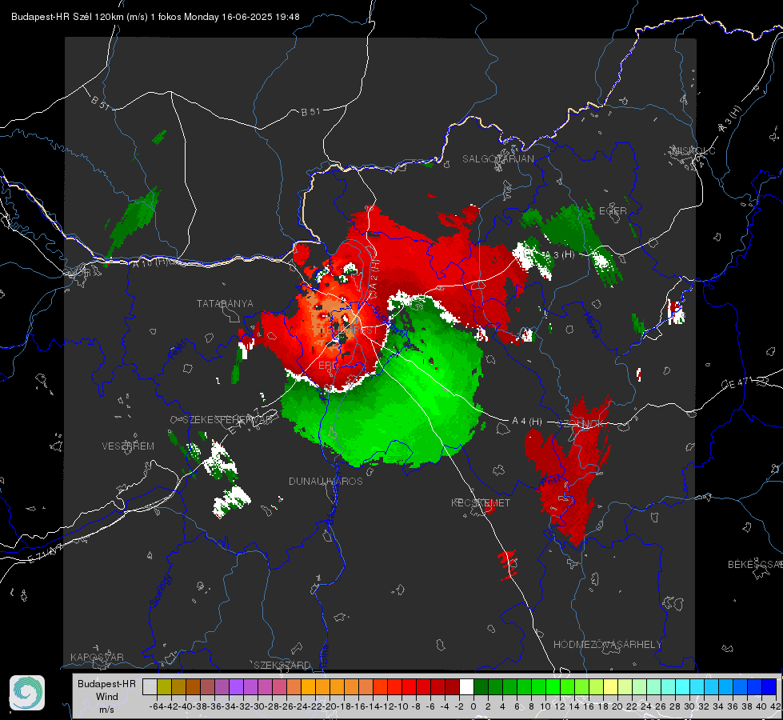
Task: Click the A 10 (H) road label
Action: [x=150, y=262]
